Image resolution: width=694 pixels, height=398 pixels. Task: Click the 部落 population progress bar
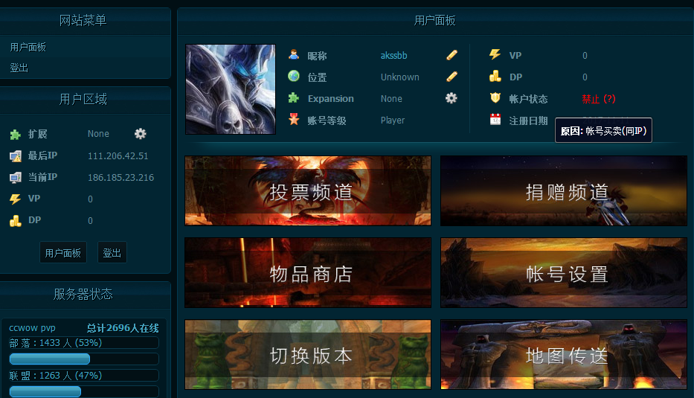(83, 359)
